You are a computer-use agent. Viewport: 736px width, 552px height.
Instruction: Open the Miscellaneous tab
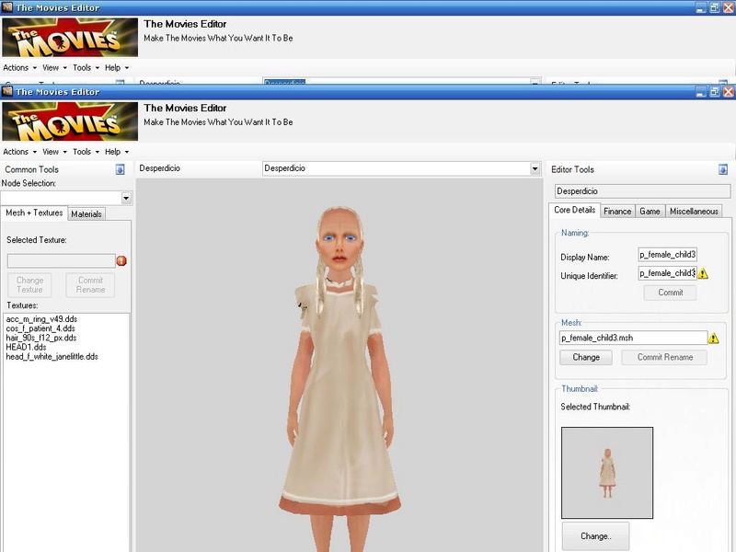[x=694, y=212]
